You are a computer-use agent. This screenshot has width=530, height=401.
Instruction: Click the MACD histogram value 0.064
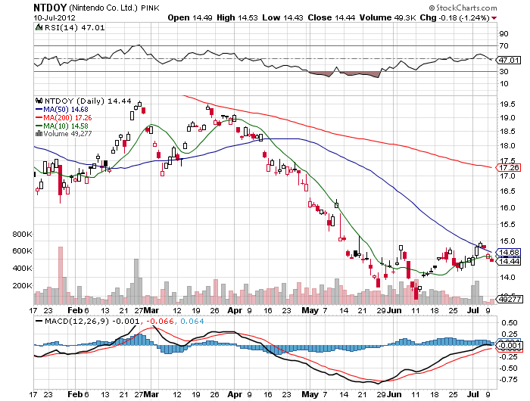pos(192,321)
